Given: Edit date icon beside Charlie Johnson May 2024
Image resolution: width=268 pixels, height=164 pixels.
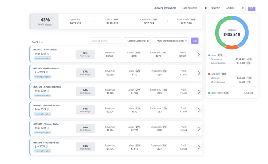Looking at the screenshot, I should pyautogui.click(x=48, y=91).
